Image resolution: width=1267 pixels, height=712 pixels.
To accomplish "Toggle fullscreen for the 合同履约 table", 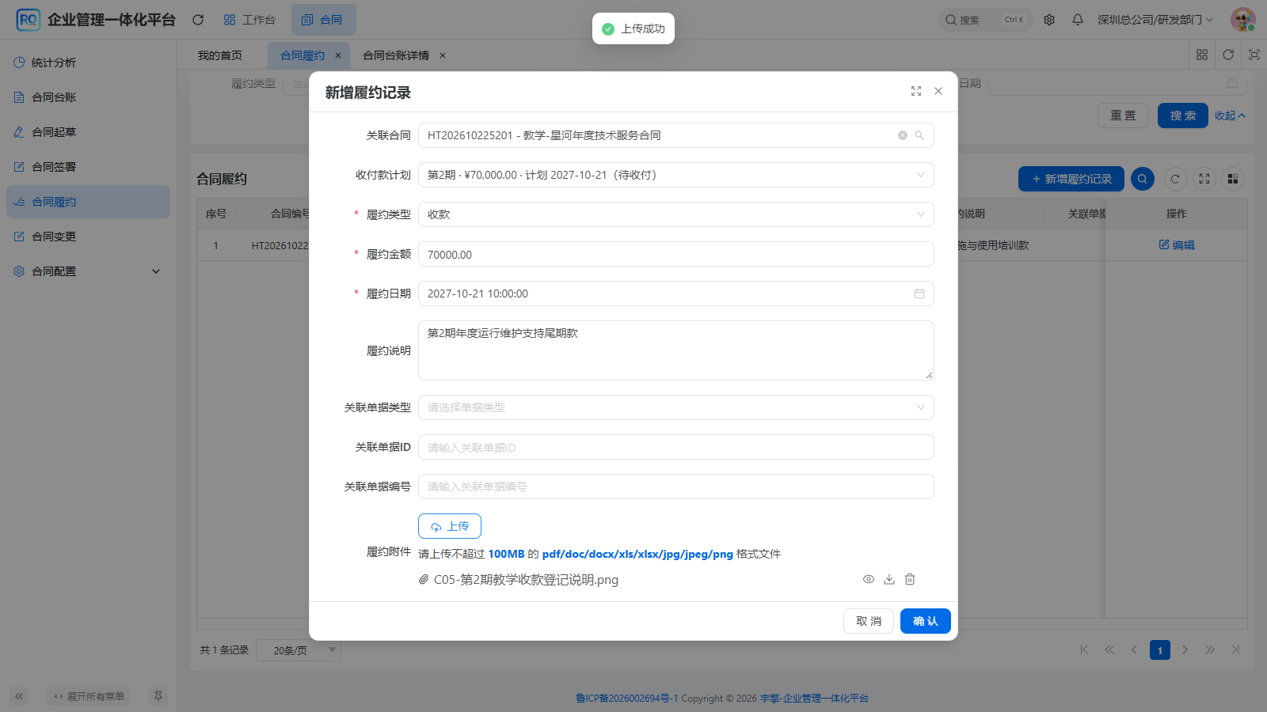I will 1204,179.
